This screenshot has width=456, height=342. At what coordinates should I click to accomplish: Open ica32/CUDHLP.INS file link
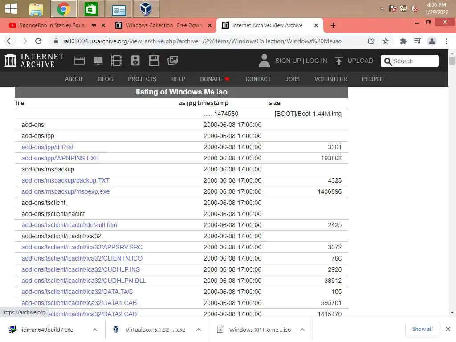81,269
